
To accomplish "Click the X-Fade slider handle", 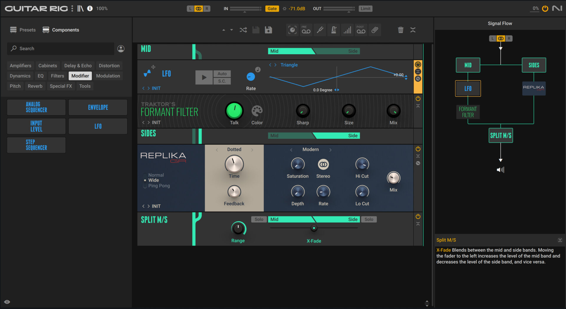I will (314, 228).
